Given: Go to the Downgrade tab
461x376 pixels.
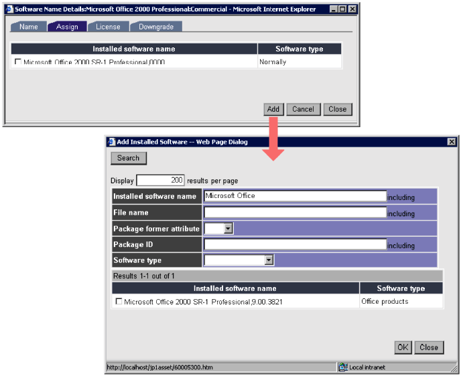Looking at the screenshot, I should [x=156, y=27].
